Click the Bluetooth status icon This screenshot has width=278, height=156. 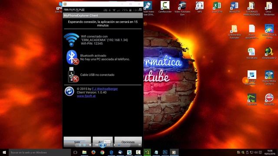(73, 57)
